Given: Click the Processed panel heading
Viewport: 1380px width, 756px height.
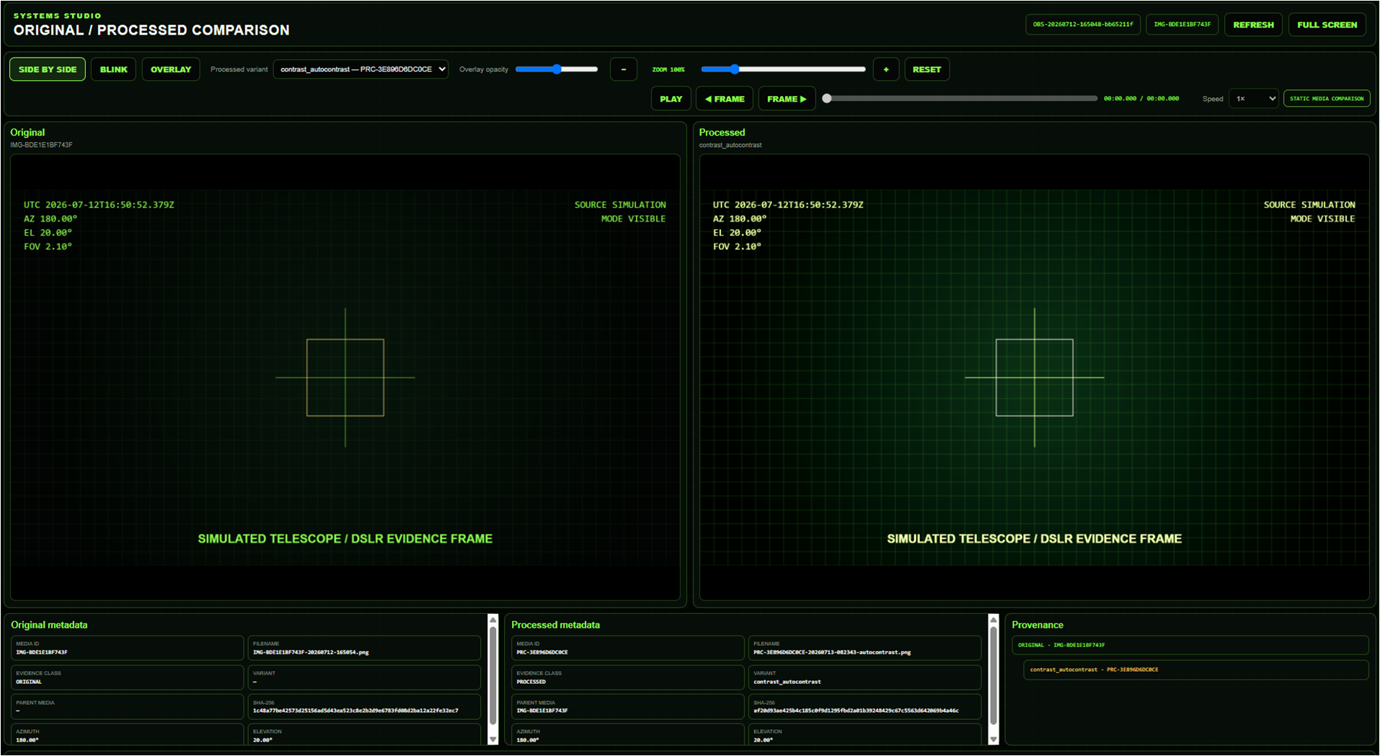Looking at the screenshot, I should 722,133.
